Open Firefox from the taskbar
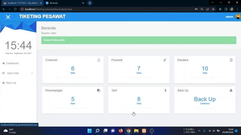Viewport: 241px width, 135px height. pos(120,131)
